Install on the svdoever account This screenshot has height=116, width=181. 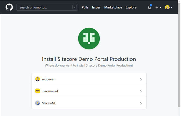click(89, 79)
